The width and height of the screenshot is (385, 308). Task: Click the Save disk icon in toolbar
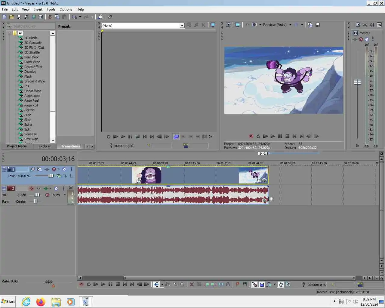click(19, 17)
